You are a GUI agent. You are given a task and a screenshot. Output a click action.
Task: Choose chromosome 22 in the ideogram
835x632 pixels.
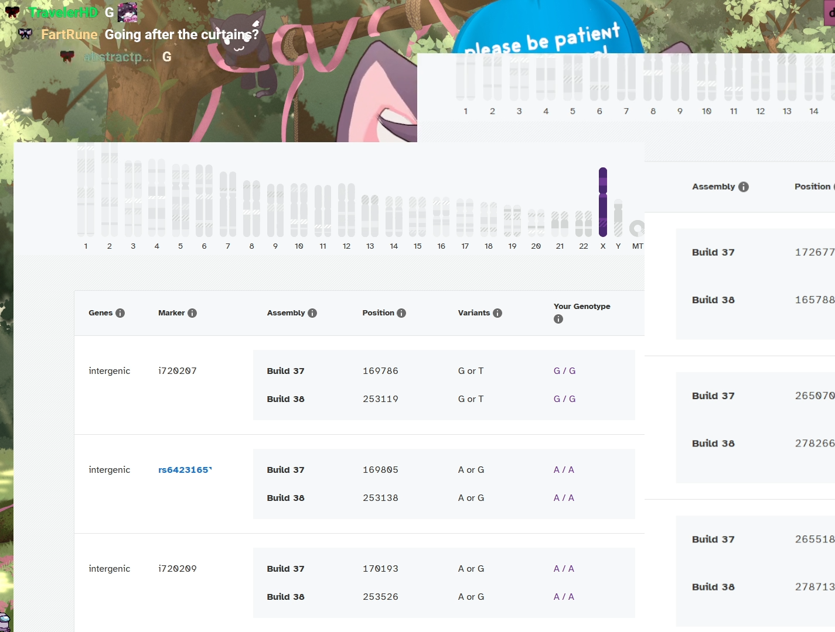584,224
